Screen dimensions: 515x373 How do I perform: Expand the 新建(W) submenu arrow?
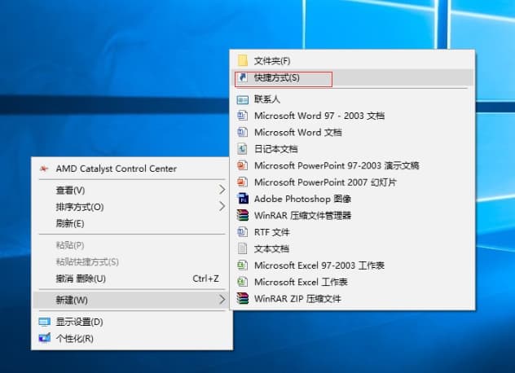pyautogui.click(x=221, y=301)
